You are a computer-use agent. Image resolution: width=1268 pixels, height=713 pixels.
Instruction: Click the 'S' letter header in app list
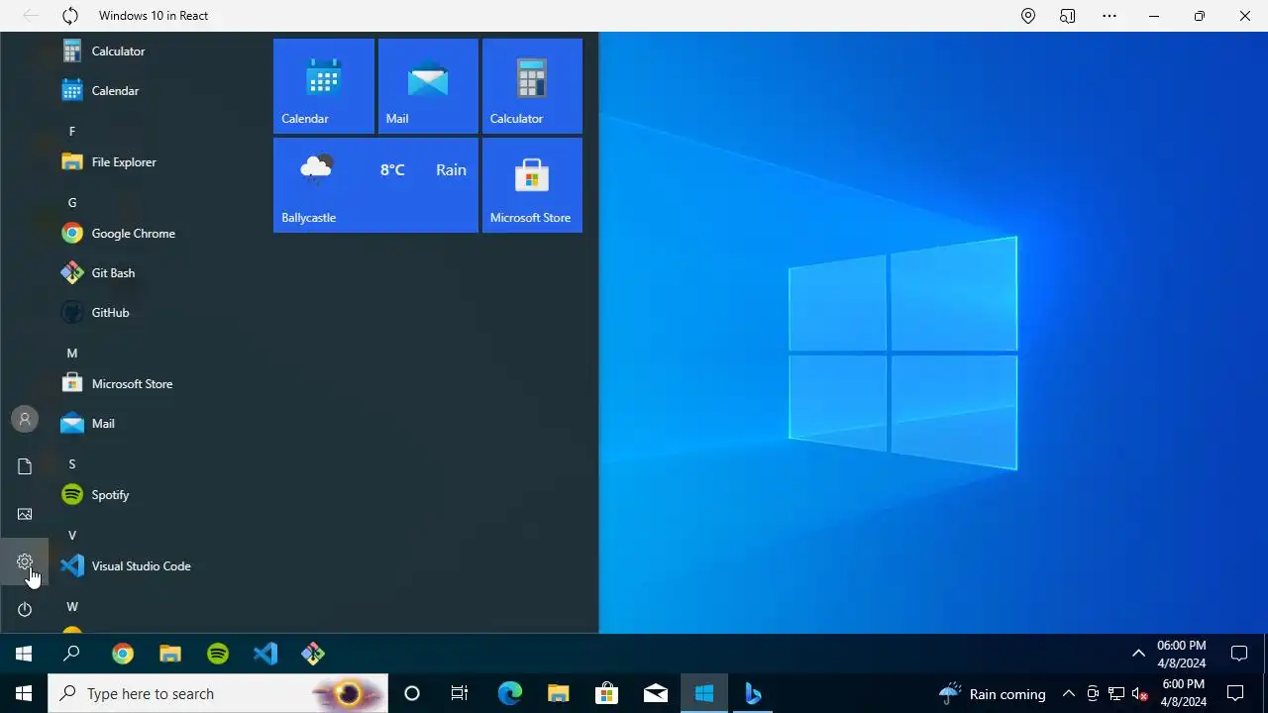click(x=71, y=464)
